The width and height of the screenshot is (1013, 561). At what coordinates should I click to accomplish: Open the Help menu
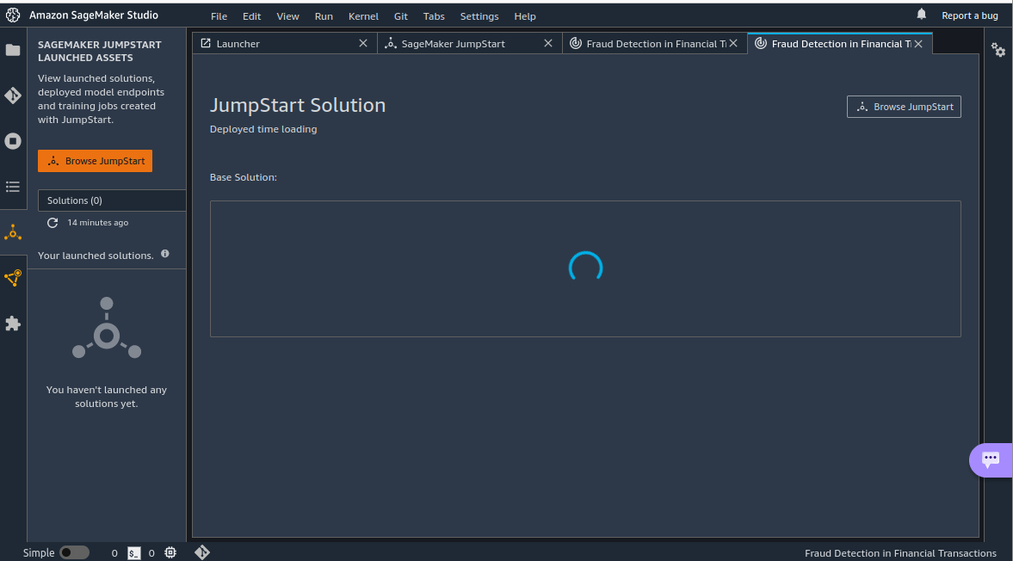pos(525,16)
